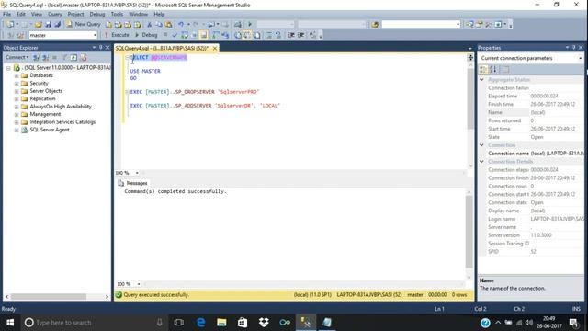Open Microsoft Edge from taskbar
Viewport: 588px width, 331px height.
[x=200, y=323]
